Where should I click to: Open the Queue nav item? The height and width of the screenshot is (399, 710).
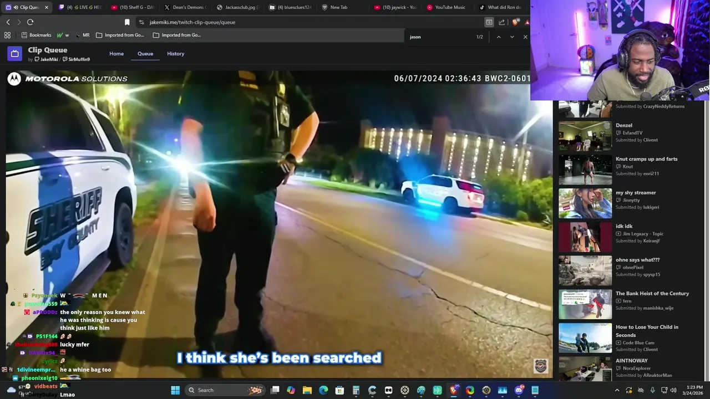[x=145, y=54]
